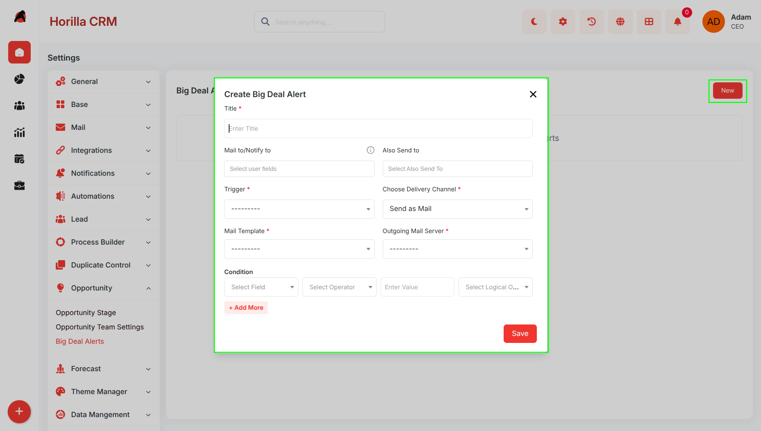Click the Horilla CRM title link
The width and height of the screenshot is (761, 431).
coord(83,21)
